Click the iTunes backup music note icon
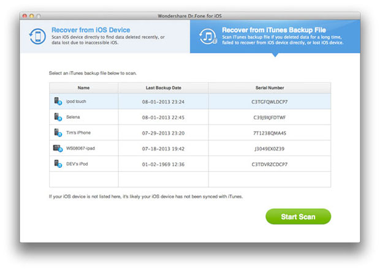 pos(208,36)
